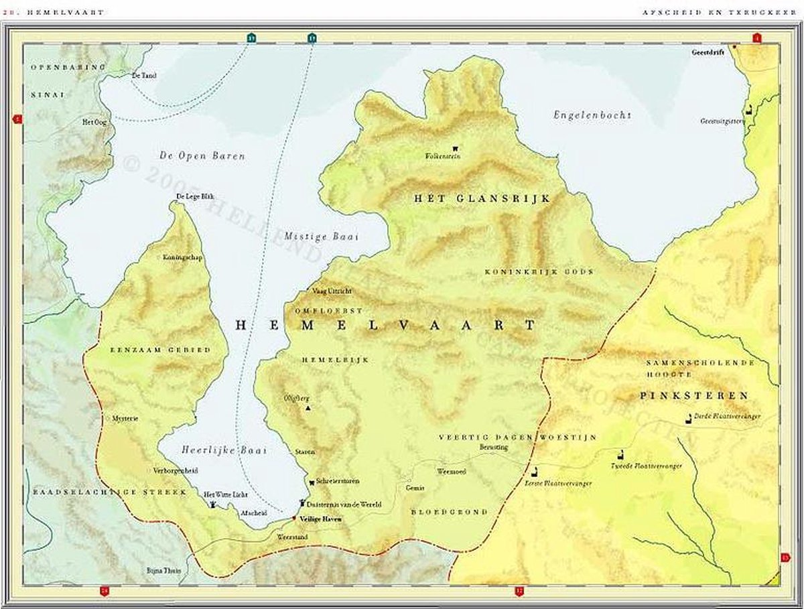Select the red marker below Bijna Thuis

[104, 590]
